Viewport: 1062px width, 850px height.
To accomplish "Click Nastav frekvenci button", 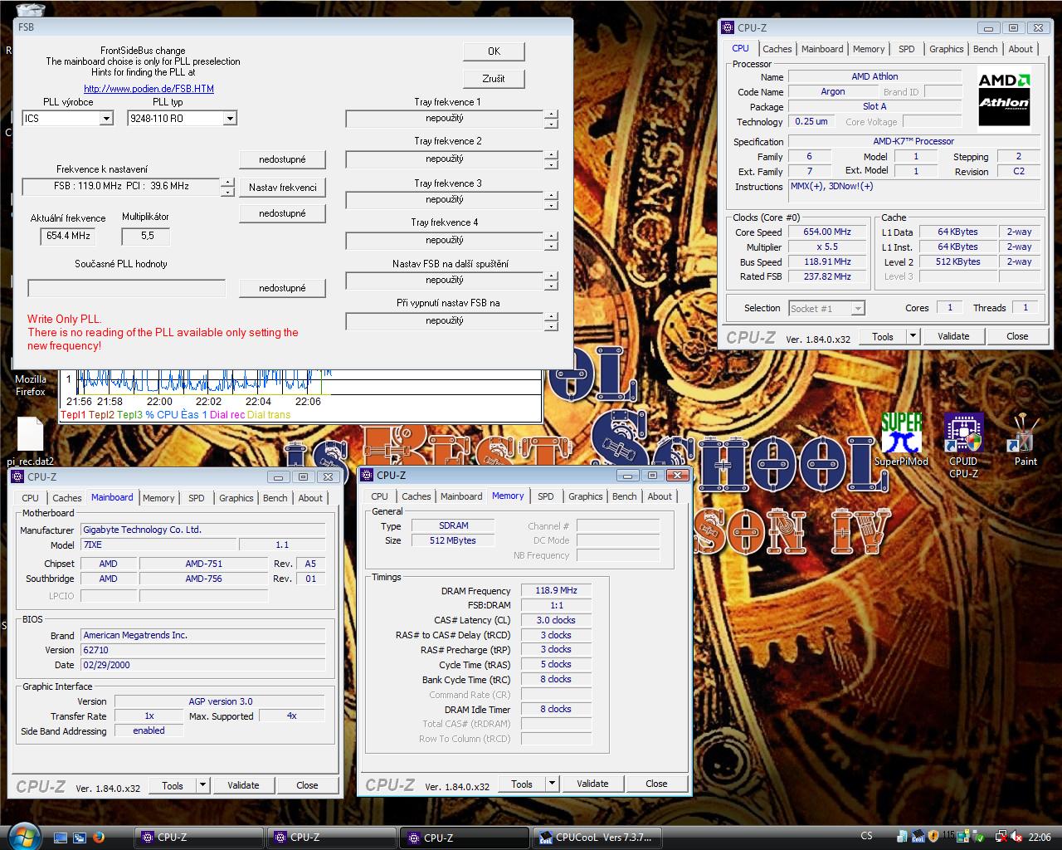I will coord(282,188).
